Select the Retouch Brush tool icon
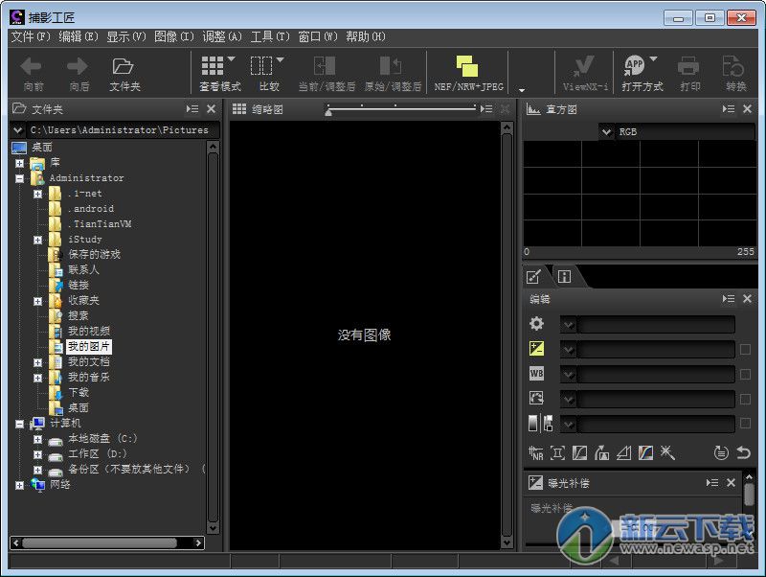This screenshot has height=577, width=766. click(x=668, y=452)
